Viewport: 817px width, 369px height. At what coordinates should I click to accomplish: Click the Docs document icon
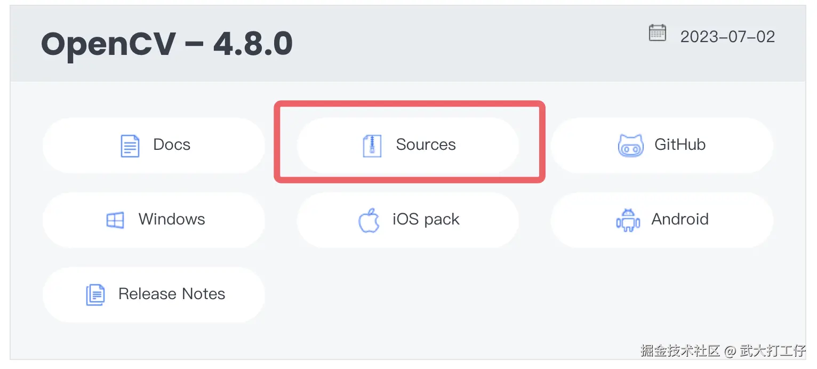(x=130, y=146)
